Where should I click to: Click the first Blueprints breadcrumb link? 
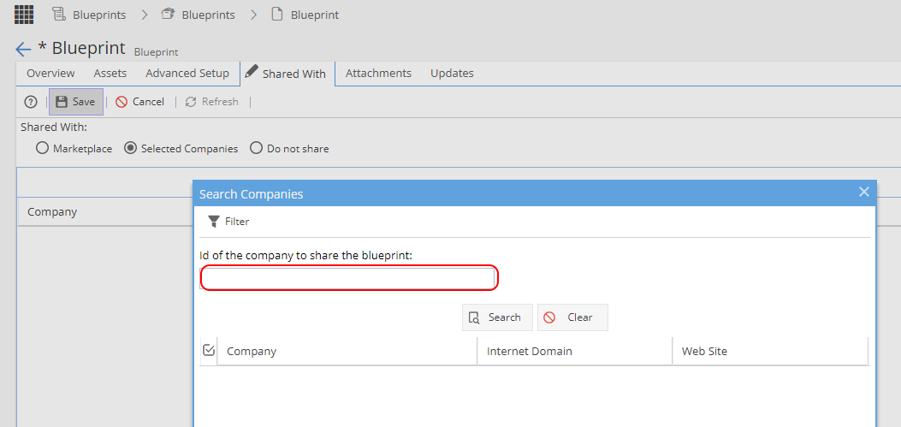pos(99,15)
